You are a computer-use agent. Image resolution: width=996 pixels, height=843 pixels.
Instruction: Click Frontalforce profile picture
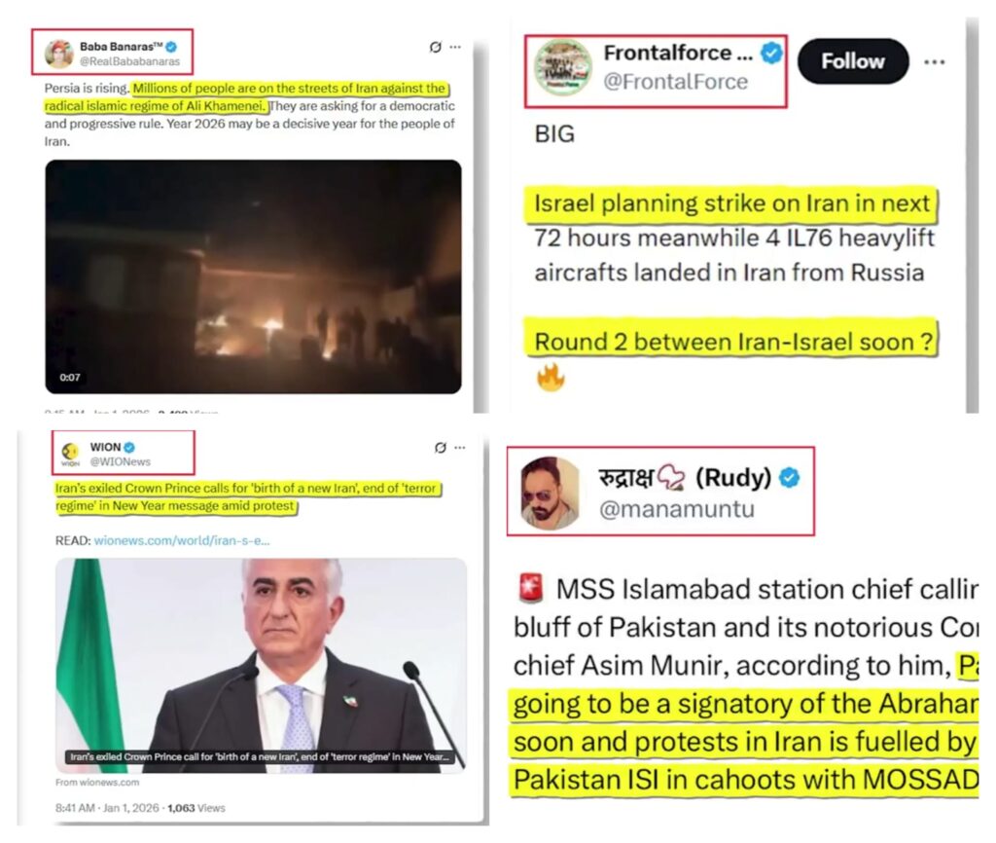563,67
